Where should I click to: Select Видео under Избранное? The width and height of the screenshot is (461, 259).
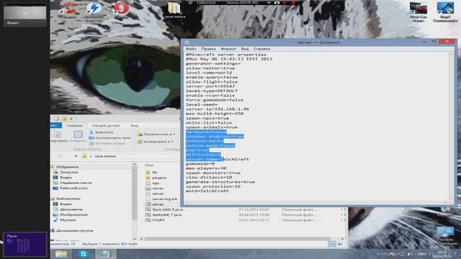coord(66,178)
